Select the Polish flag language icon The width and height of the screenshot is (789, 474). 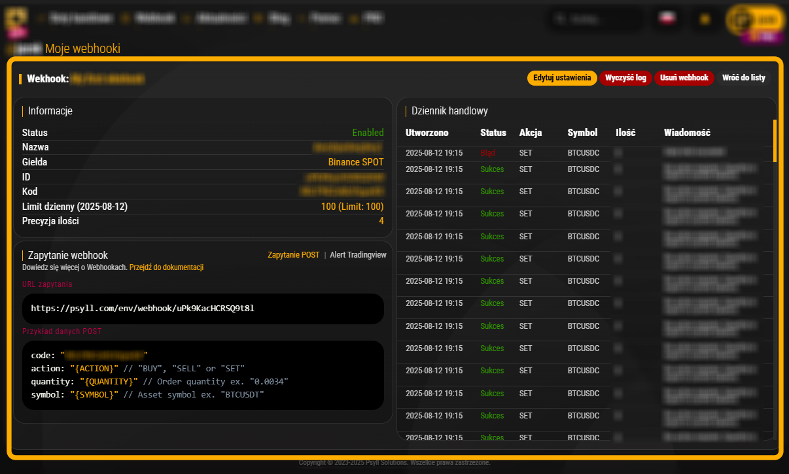[x=669, y=18]
